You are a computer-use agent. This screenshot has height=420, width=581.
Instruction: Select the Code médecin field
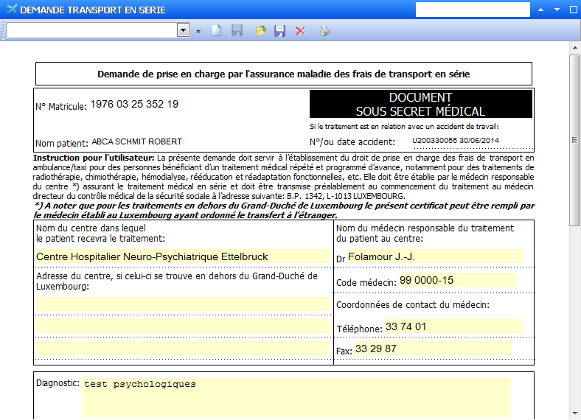(x=457, y=281)
